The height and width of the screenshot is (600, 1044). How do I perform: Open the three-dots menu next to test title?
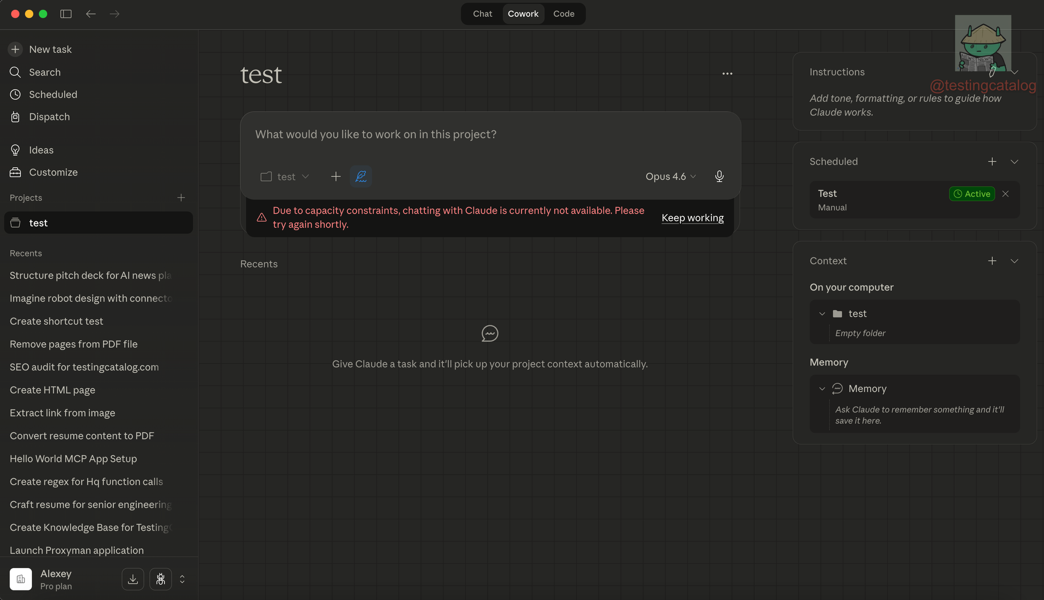727,74
